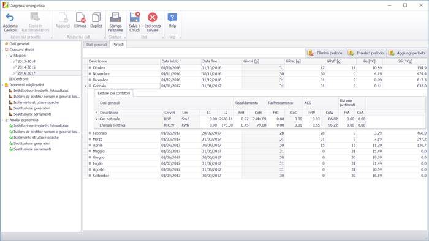This screenshot has height=241, width=429.
Task: Select Stagioni tree node
Action: 20,56
